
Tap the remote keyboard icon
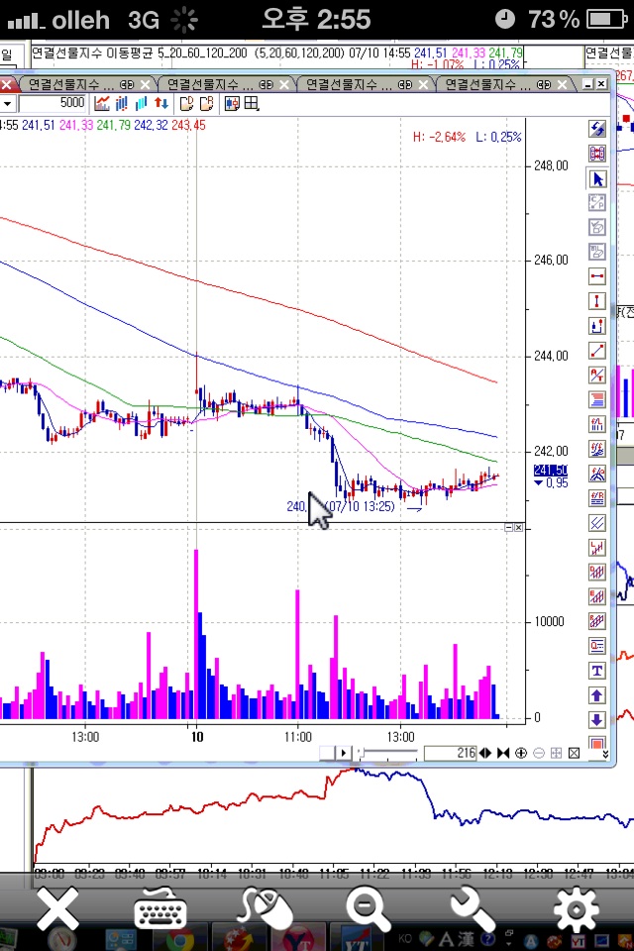click(160, 908)
